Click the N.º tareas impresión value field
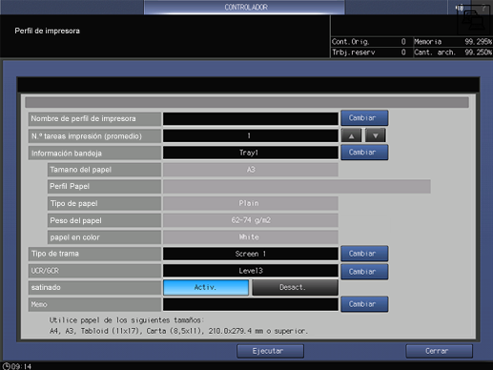The height and width of the screenshot is (370, 493). (x=251, y=136)
